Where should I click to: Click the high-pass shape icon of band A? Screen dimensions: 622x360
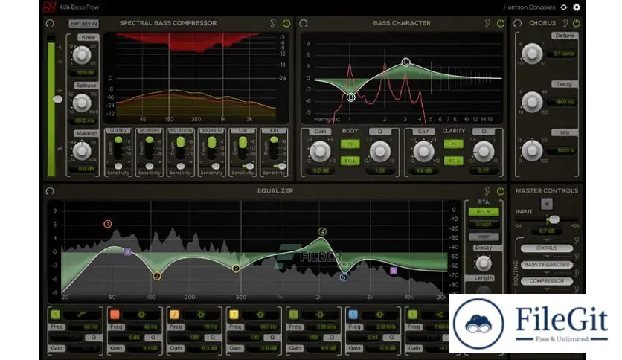coord(82,315)
